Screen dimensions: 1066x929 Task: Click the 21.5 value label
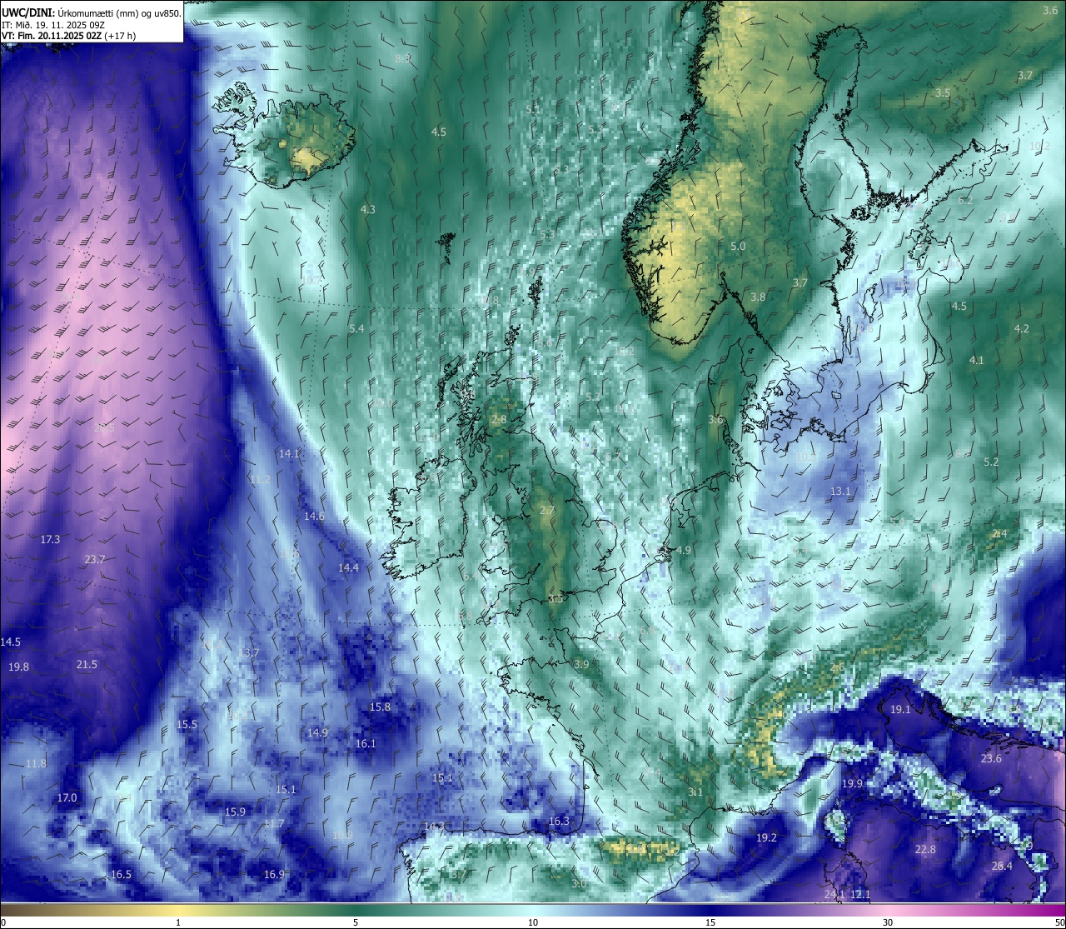coord(87,664)
